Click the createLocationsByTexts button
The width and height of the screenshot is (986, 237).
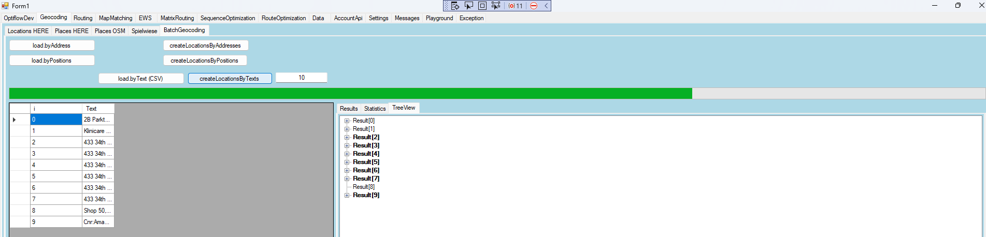(230, 79)
